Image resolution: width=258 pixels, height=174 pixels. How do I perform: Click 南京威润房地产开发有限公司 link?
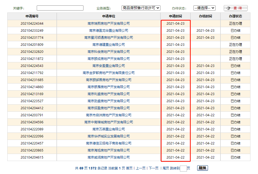pyautogui.click(x=109, y=157)
